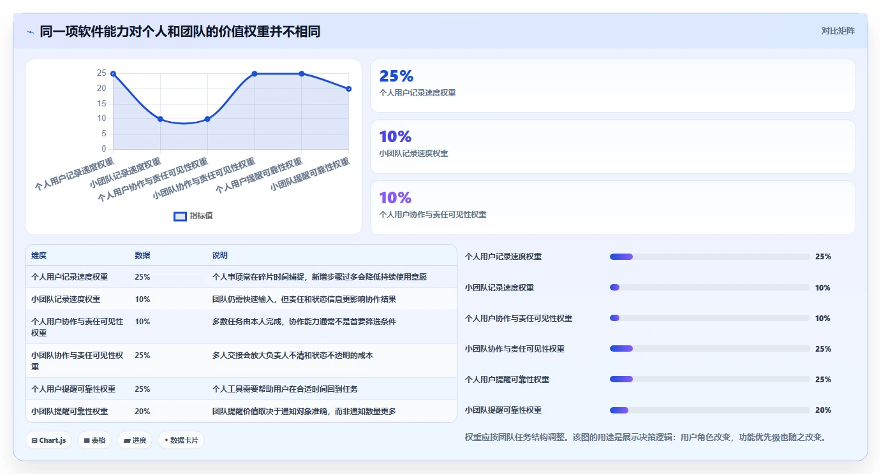This screenshot has width=881, height=474.
Task: Click description 团队仍需快速输入，但责任和状态信息更影响协作结果
Action: (x=304, y=299)
